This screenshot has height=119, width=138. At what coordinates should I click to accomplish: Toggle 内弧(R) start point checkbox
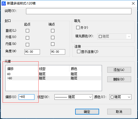[27, 44]
